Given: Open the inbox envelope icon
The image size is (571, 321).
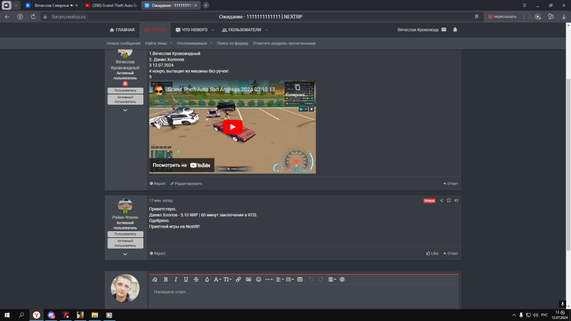Looking at the screenshot, I should pos(444,30).
